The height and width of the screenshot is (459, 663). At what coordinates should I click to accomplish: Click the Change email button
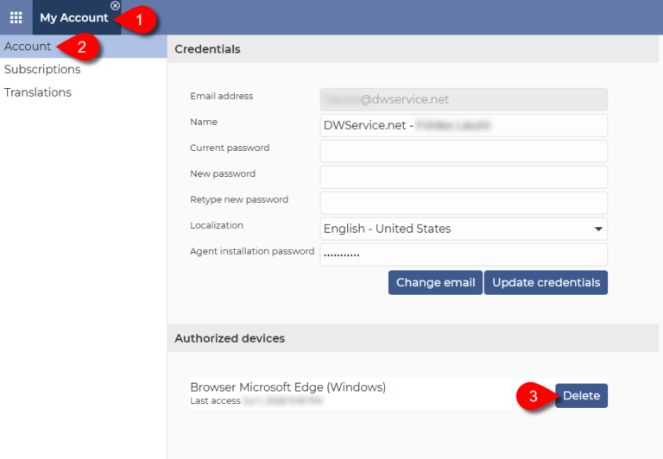coord(435,282)
